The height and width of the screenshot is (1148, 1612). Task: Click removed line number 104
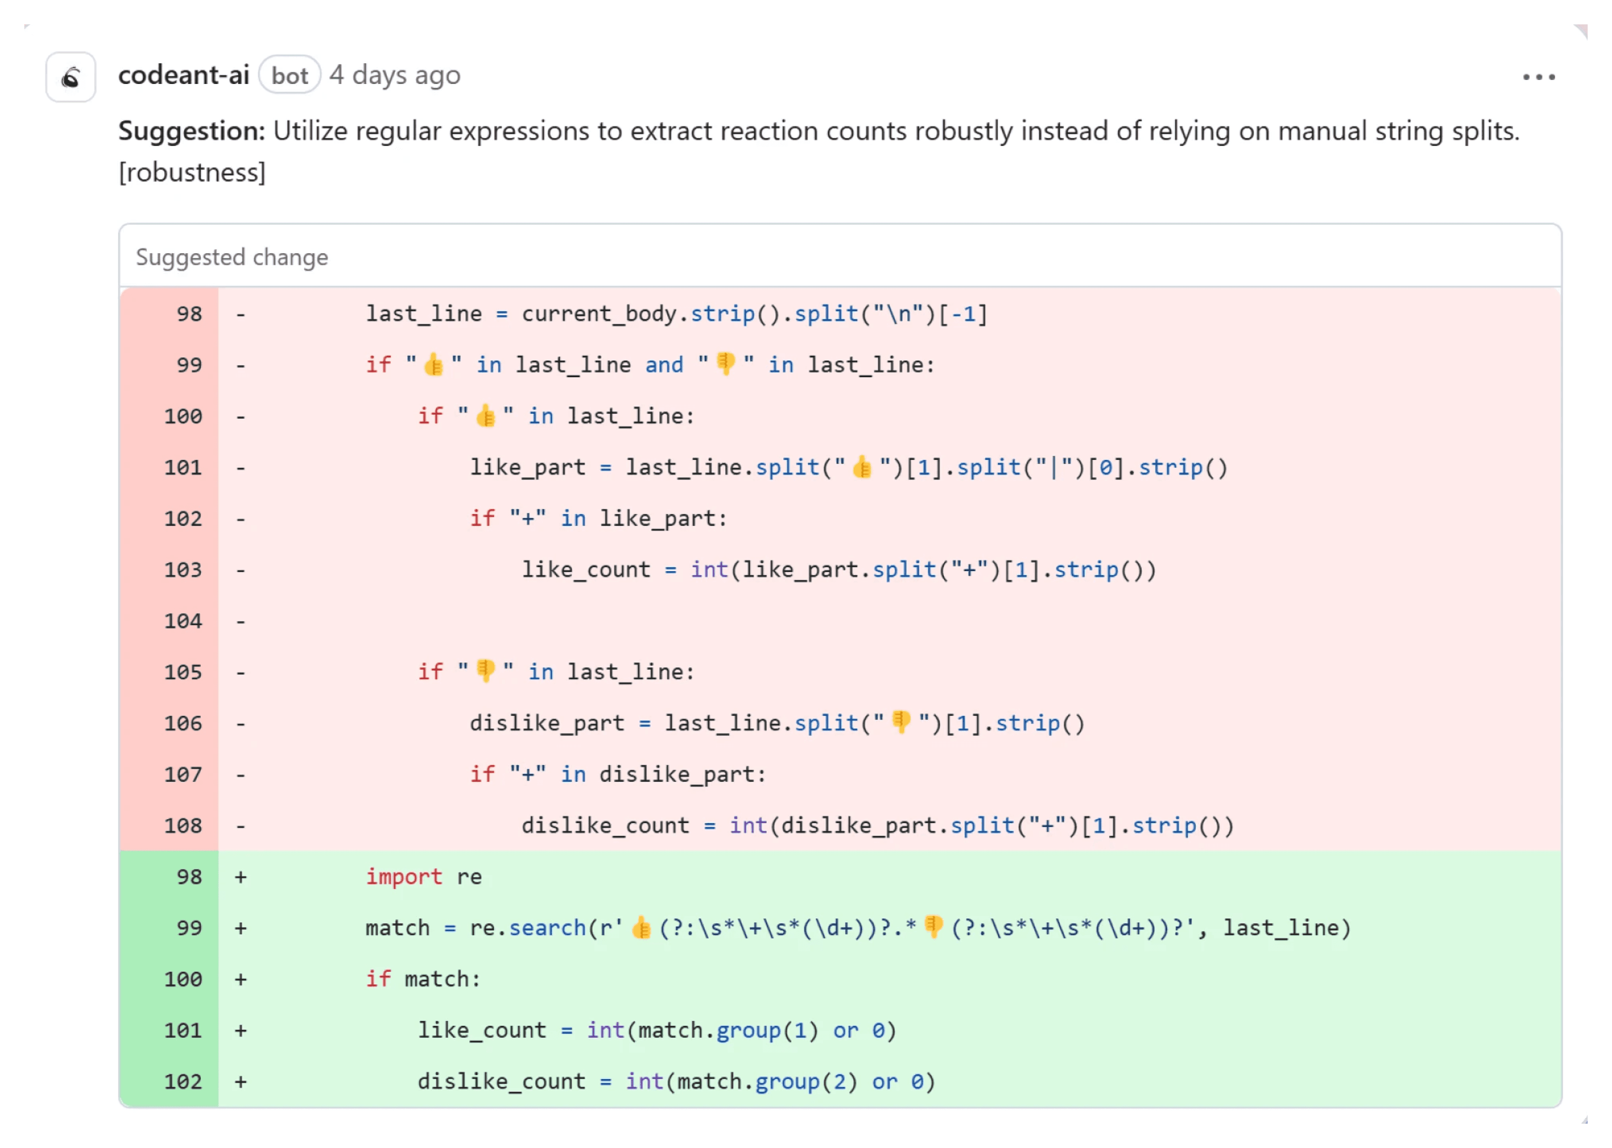[x=183, y=621]
